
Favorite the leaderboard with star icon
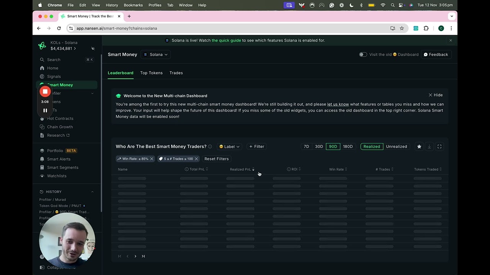tap(419, 147)
